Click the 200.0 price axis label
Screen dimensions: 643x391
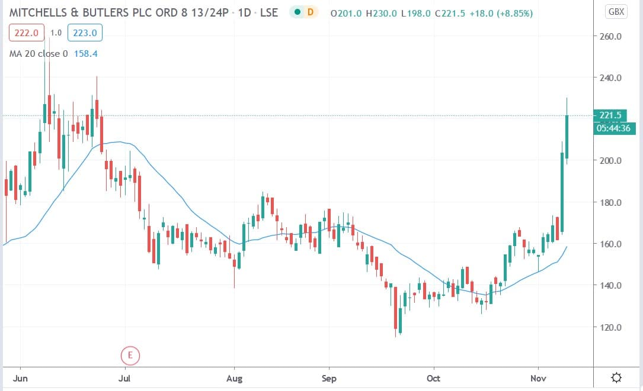point(610,160)
